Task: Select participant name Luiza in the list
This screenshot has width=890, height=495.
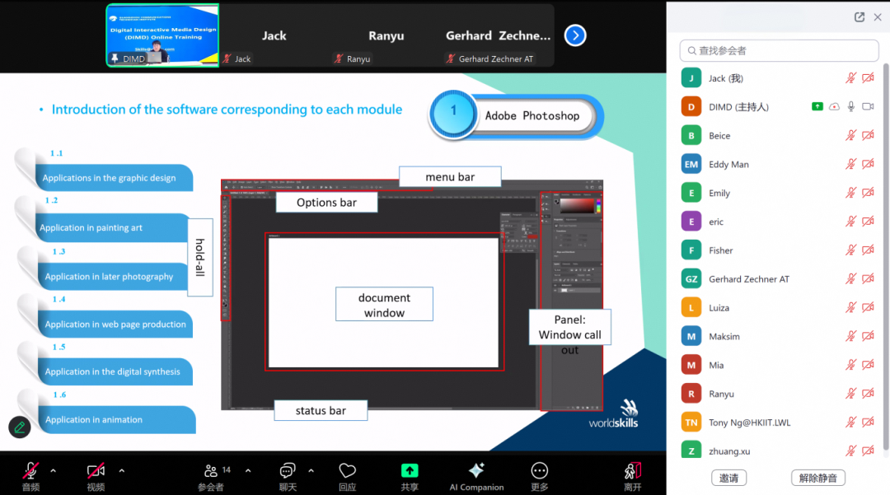Action: coord(719,308)
